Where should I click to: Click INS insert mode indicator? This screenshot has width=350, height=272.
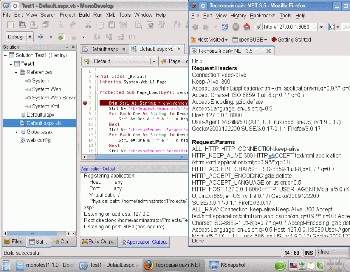pyautogui.click(x=309, y=253)
